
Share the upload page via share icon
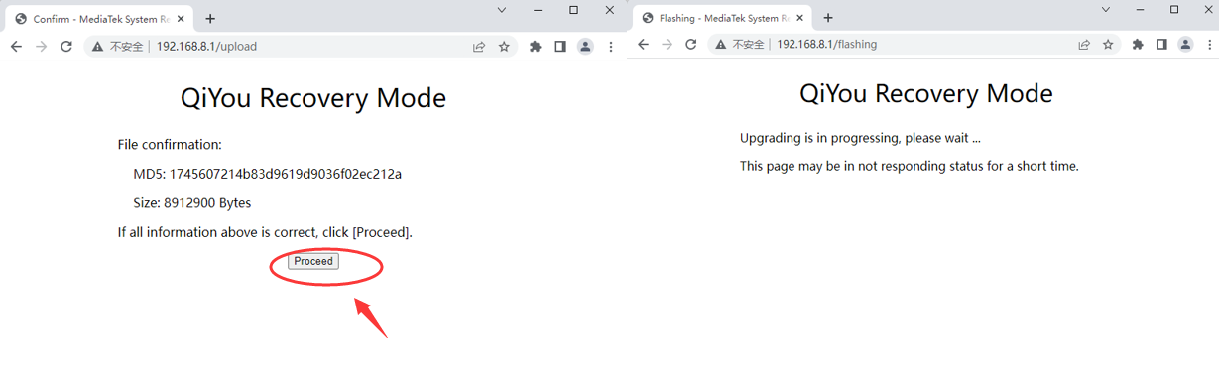479,46
